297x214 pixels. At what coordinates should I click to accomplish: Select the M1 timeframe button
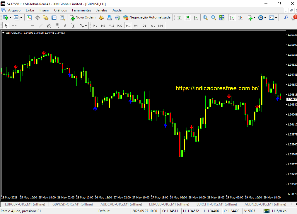coord(95,26)
